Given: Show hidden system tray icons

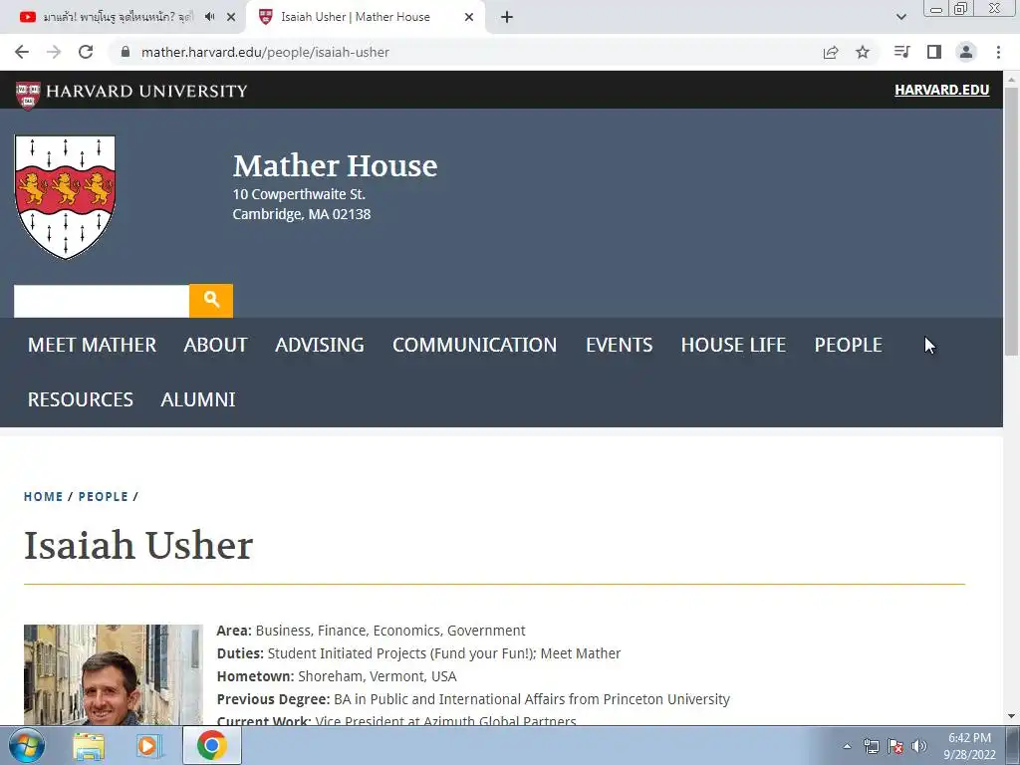Looking at the screenshot, I should click(847, 747).
